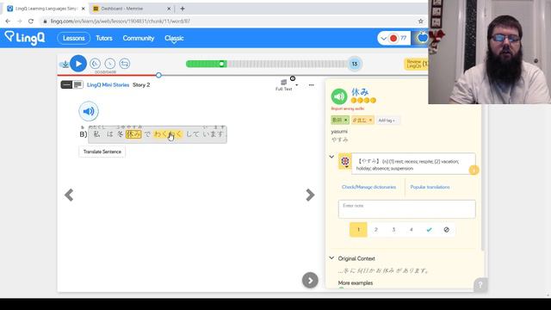Image resolution: width=551 pixels, height=310 pixels.
Task: Click the Enter note field
Action: coord(407,209)
